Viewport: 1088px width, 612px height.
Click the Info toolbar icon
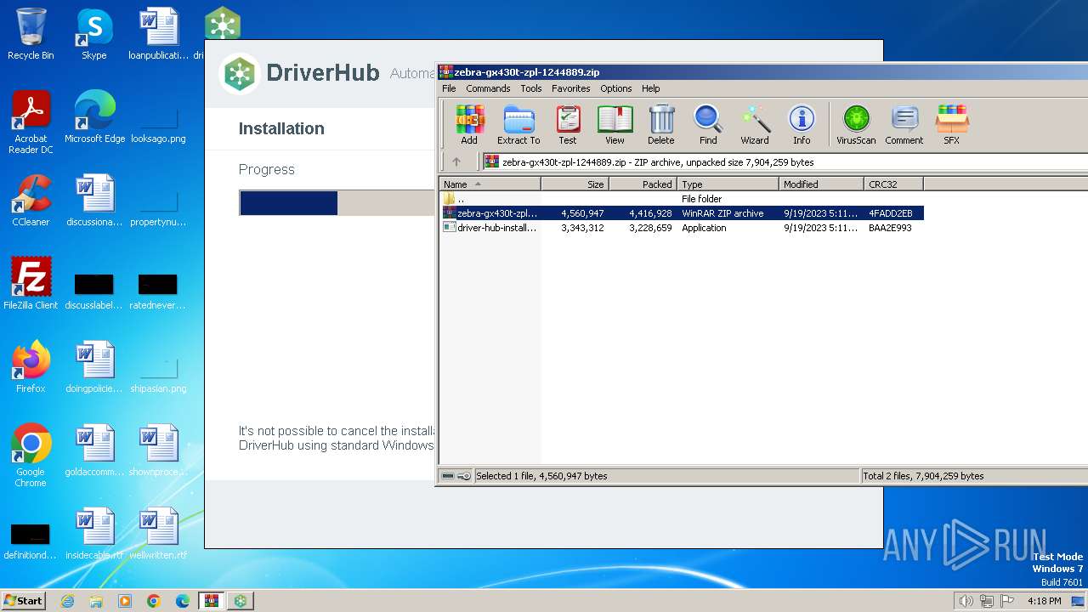click(802, 125)
